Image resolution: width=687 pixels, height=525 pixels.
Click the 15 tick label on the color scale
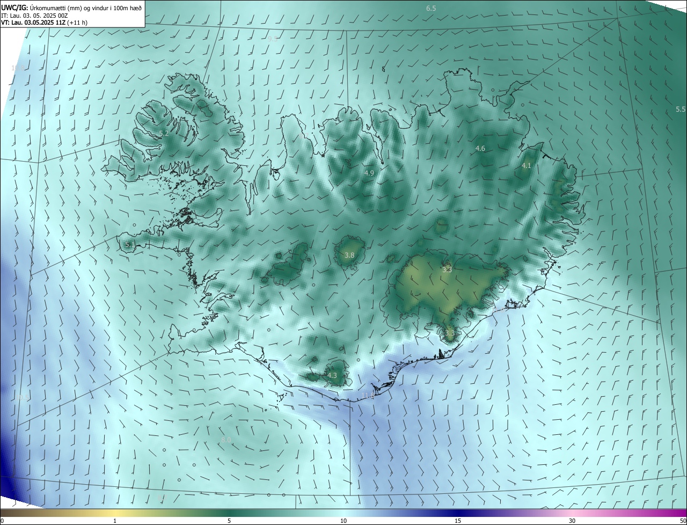click(458, 521)
